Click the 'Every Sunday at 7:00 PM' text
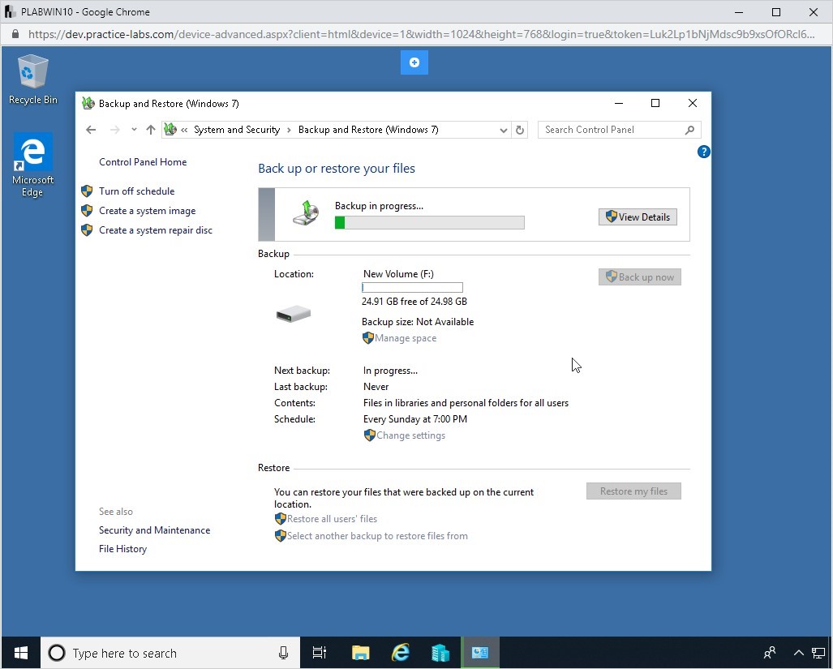The height and width of the screenshot is (669, 833). click(415, 419)
